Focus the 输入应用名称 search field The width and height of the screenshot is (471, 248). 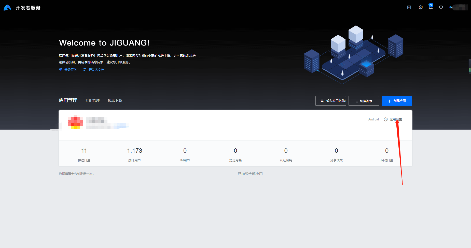point(331,101)
